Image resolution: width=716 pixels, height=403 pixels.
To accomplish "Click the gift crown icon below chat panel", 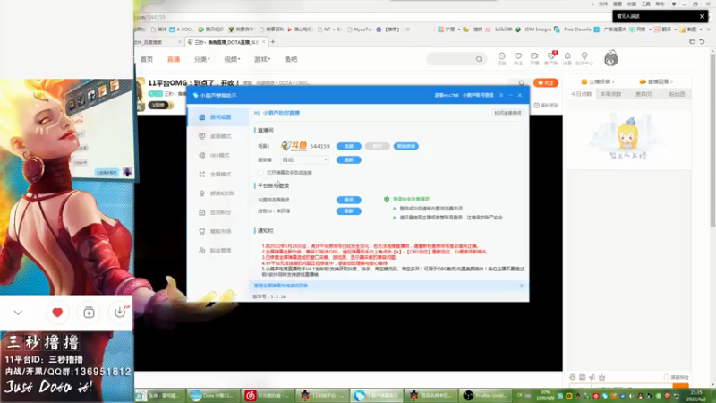I will pos(601,377).
